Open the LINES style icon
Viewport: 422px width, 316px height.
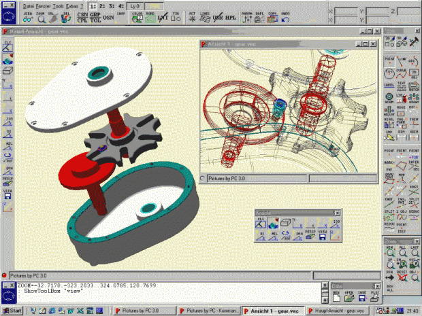coord(205,18)
